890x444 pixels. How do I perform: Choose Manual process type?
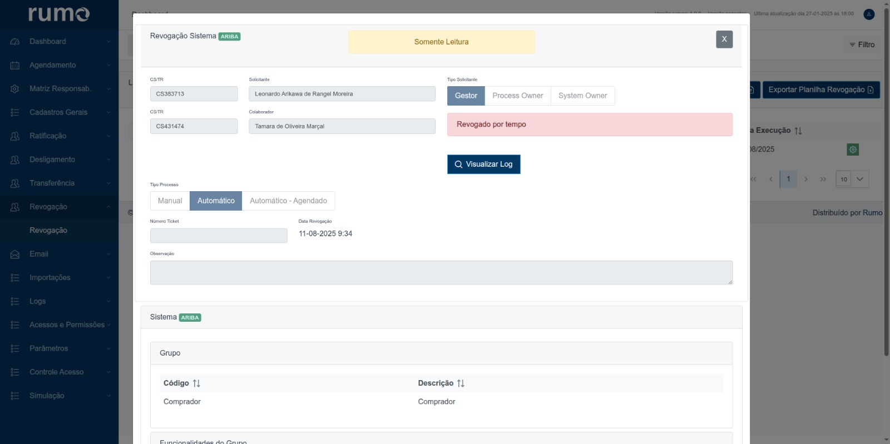tap(170, 201)
